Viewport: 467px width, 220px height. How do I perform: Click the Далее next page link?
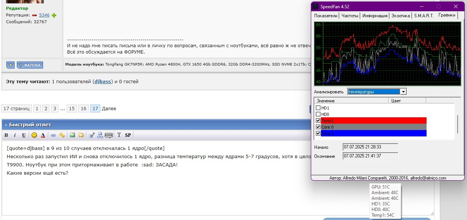pyautogui.click(x=109, y=109)
